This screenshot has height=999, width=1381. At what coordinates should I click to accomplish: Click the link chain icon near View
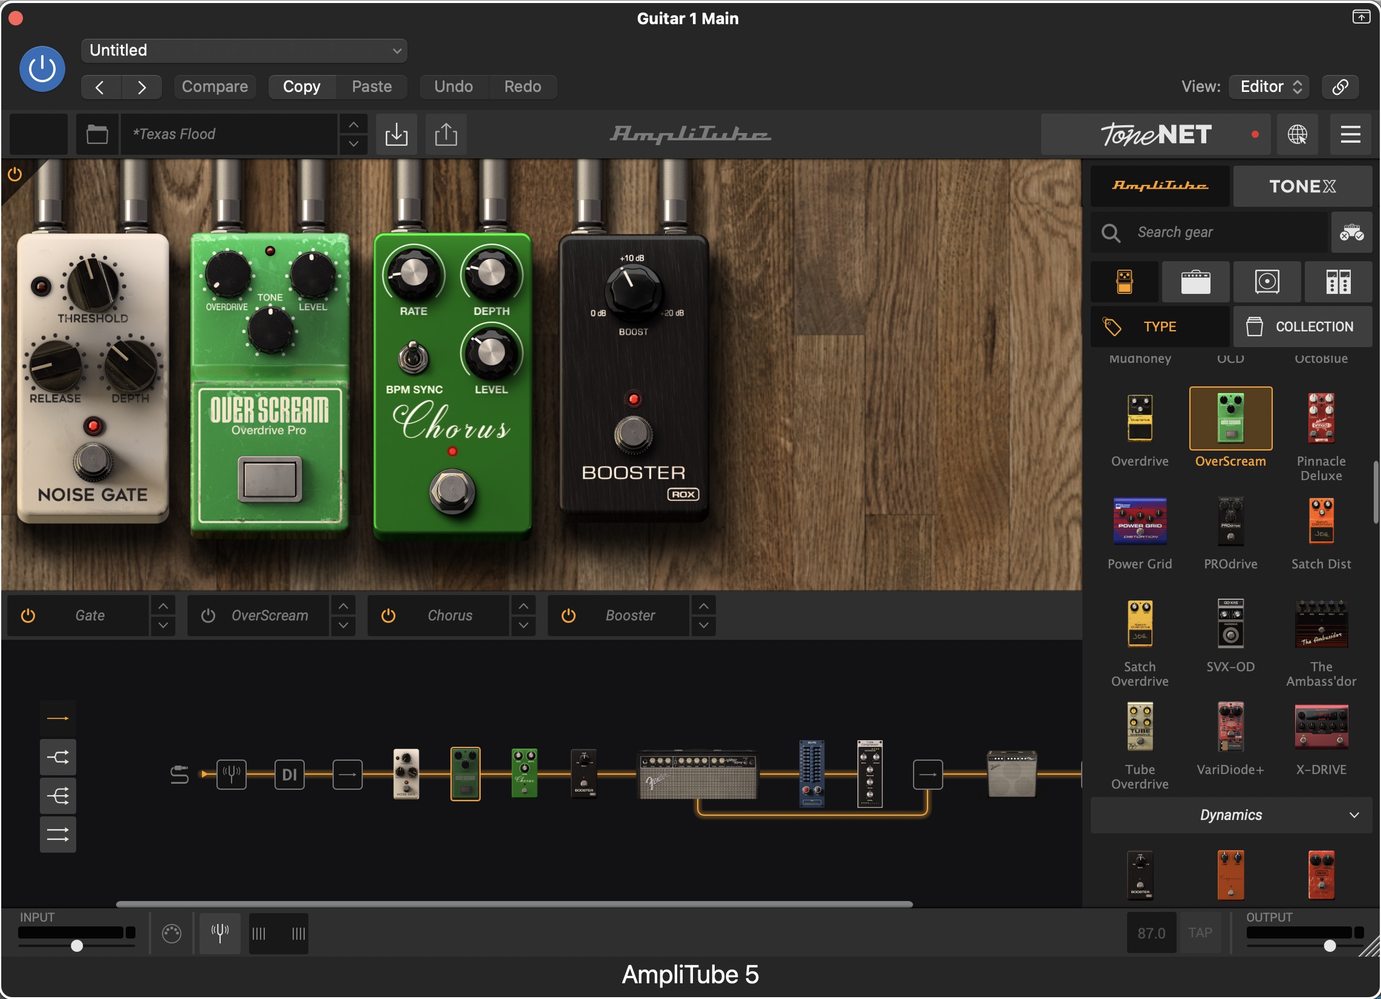click(1340, 86)
